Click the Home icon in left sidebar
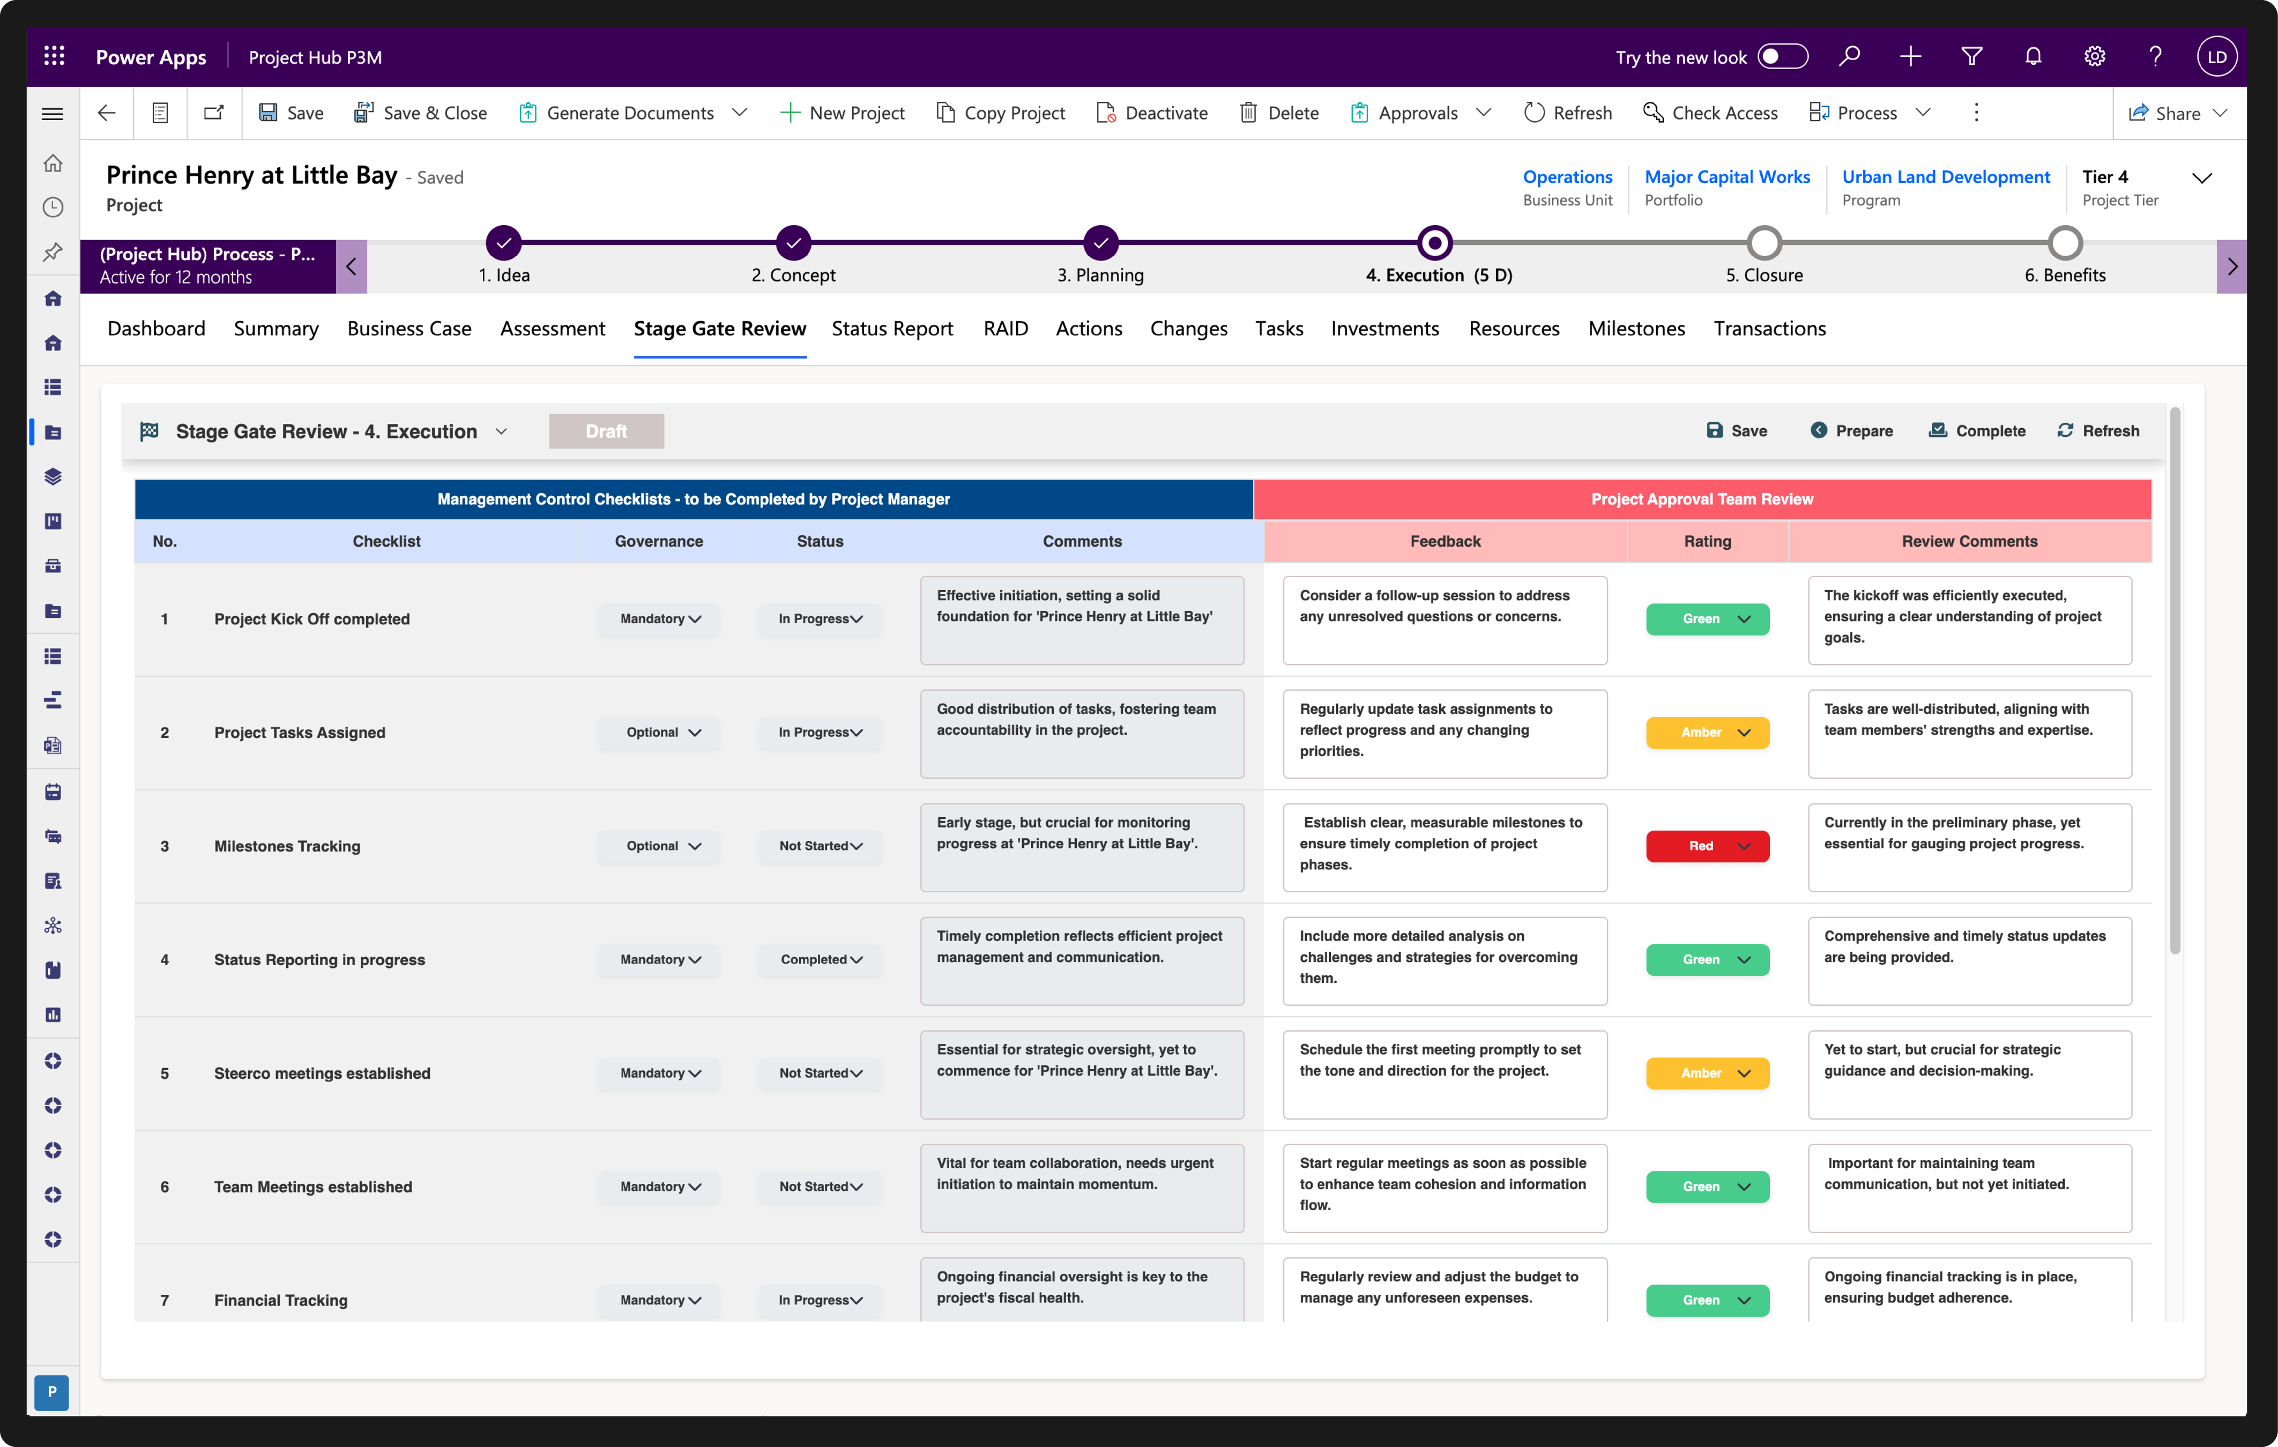Viewport: 2278px width, 1447px height. (x=53, y=163)
